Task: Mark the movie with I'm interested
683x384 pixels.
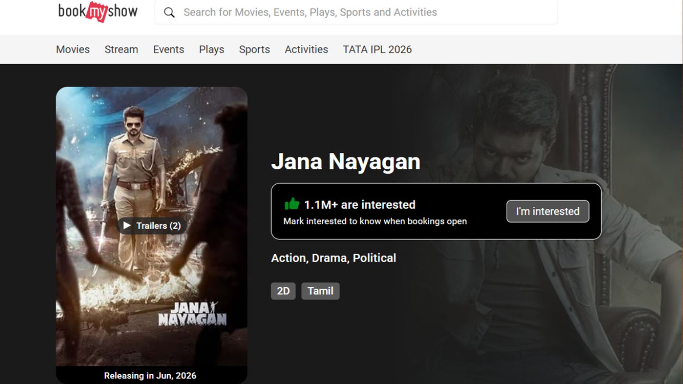Action: click(548, 211)
